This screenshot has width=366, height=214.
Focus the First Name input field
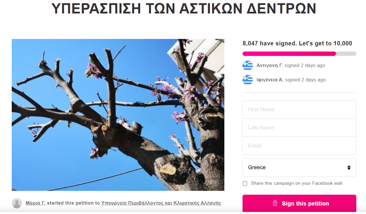coord(299,109)
